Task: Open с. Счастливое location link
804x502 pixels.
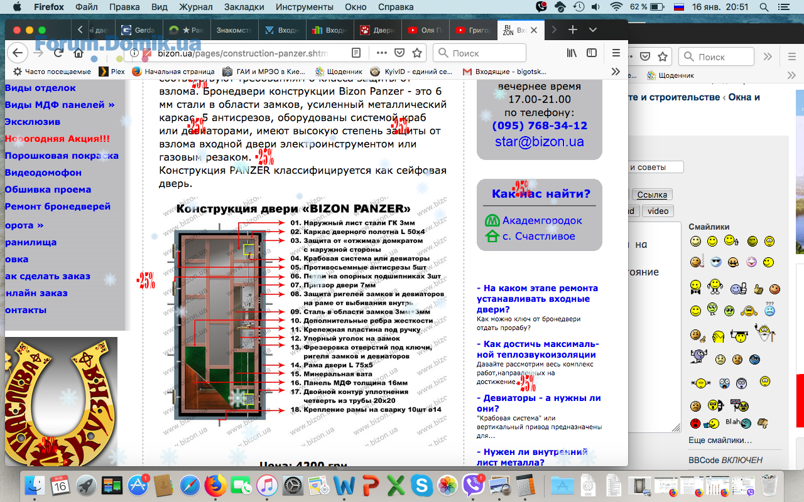Action: click(539, 236)
